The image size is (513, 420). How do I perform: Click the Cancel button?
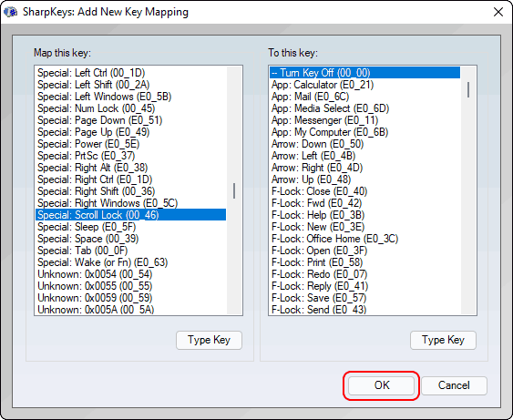pos(454,385)
